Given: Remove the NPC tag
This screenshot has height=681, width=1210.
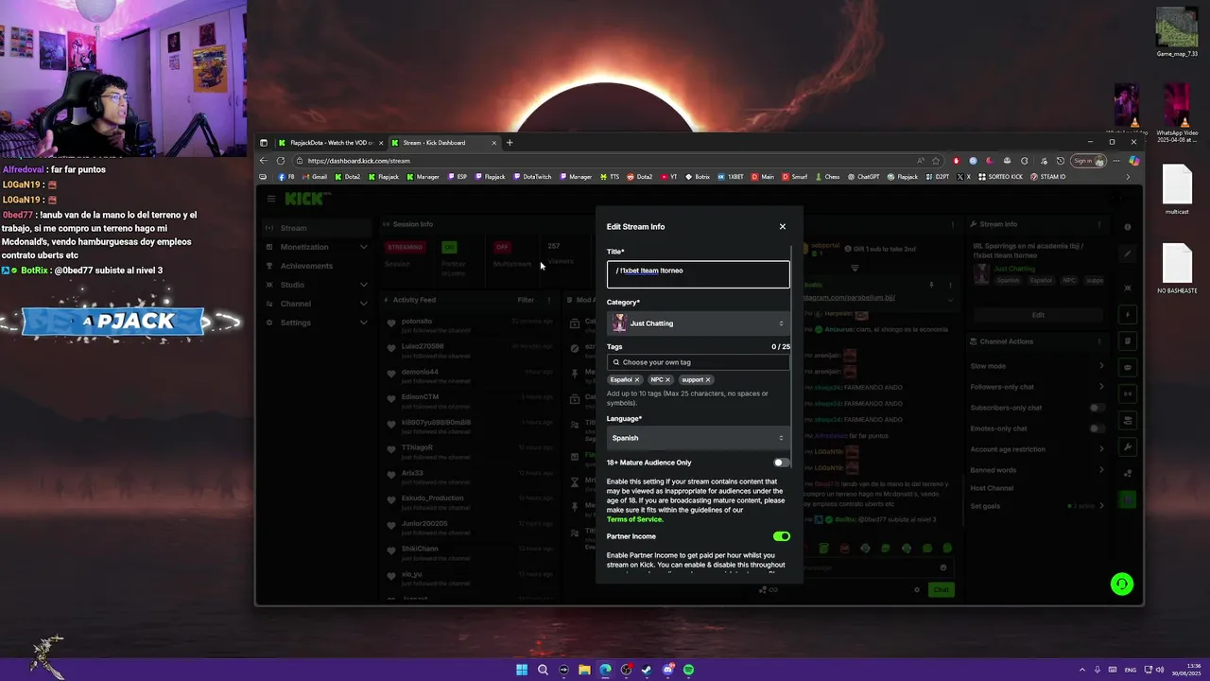Looking at the screenshot, I should (667, 380).
